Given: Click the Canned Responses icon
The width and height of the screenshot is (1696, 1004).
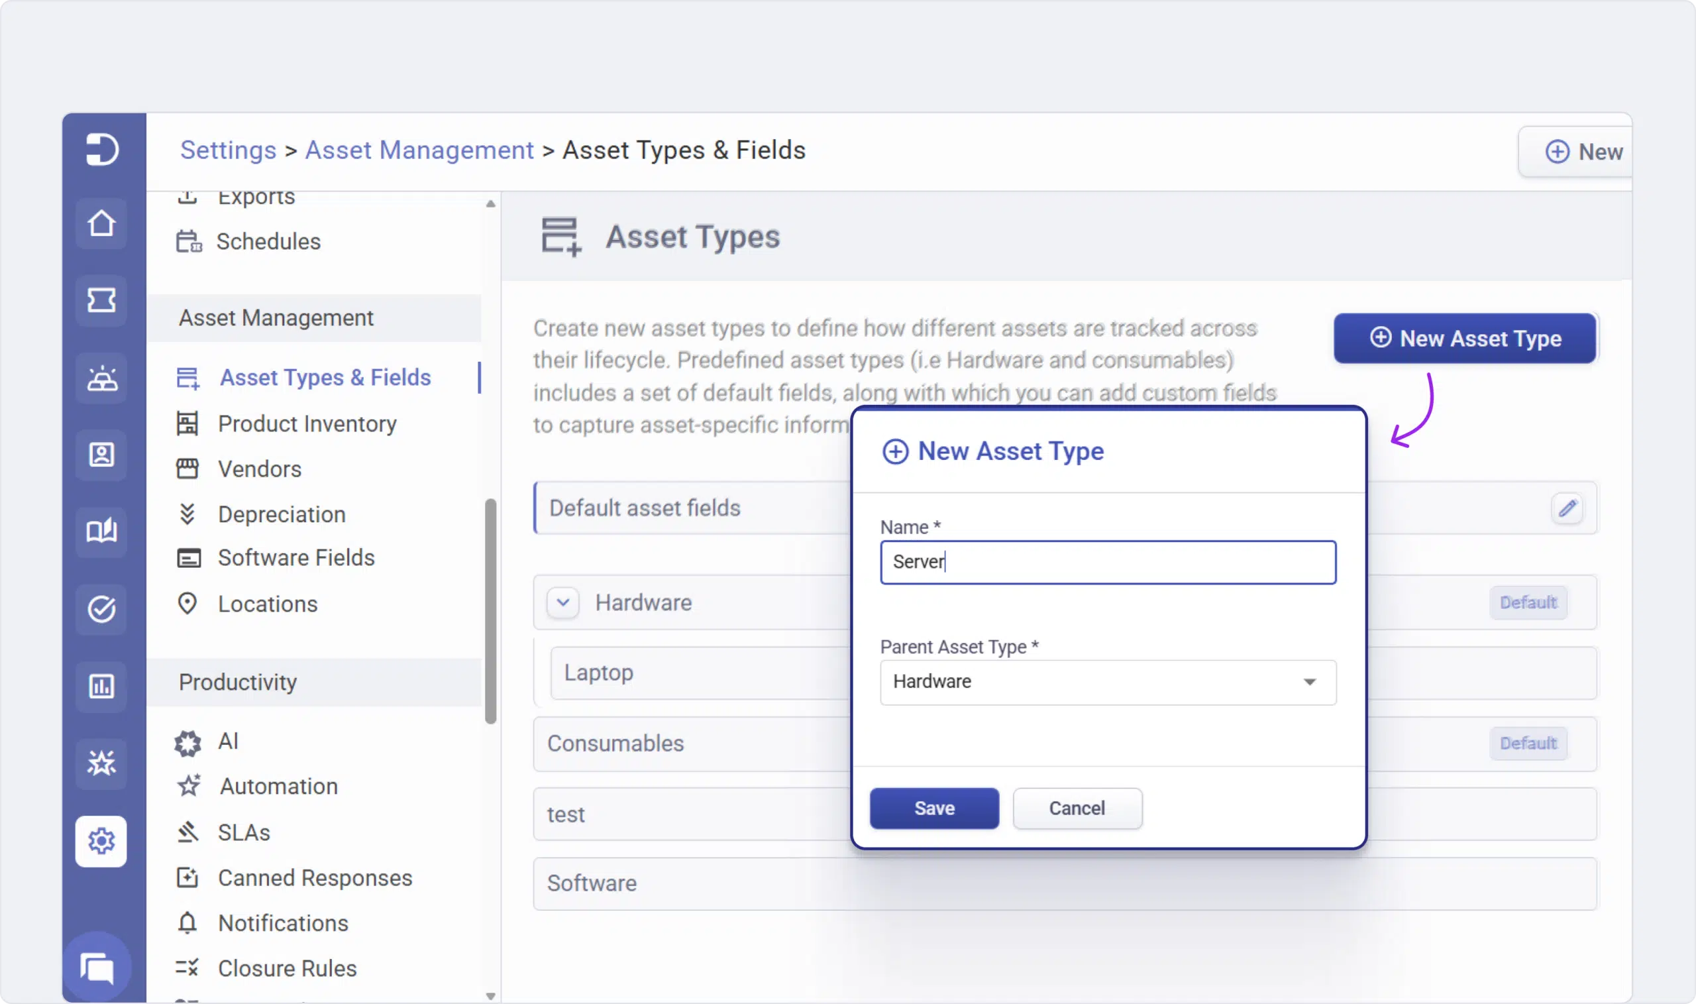Looking at the screenshot, I should 187,877.
